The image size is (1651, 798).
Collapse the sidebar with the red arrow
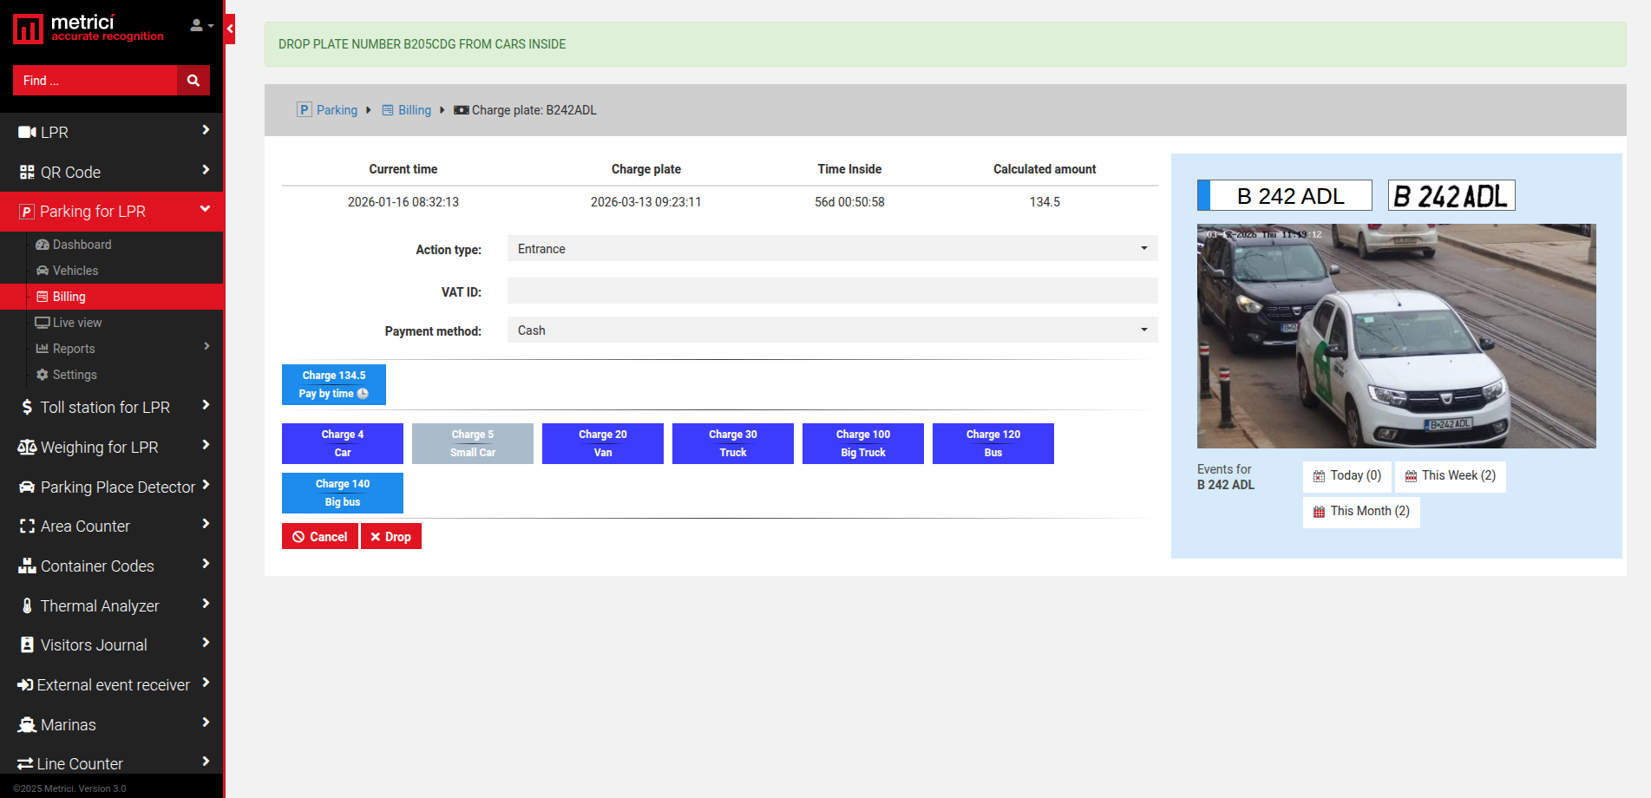click(x=230, y=29)
